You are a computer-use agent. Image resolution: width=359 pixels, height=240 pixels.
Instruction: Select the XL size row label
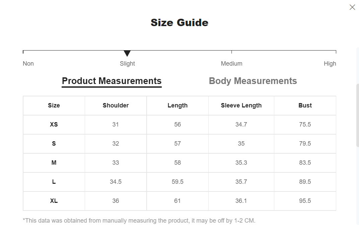(x=54, y=201)
